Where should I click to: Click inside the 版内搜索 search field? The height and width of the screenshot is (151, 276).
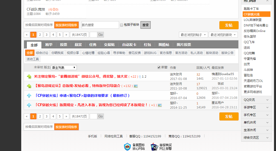click(x=100, y=25)
